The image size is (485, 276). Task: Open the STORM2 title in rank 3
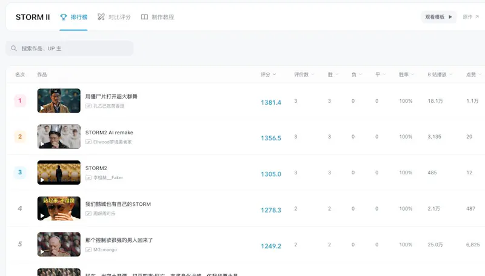96,168
